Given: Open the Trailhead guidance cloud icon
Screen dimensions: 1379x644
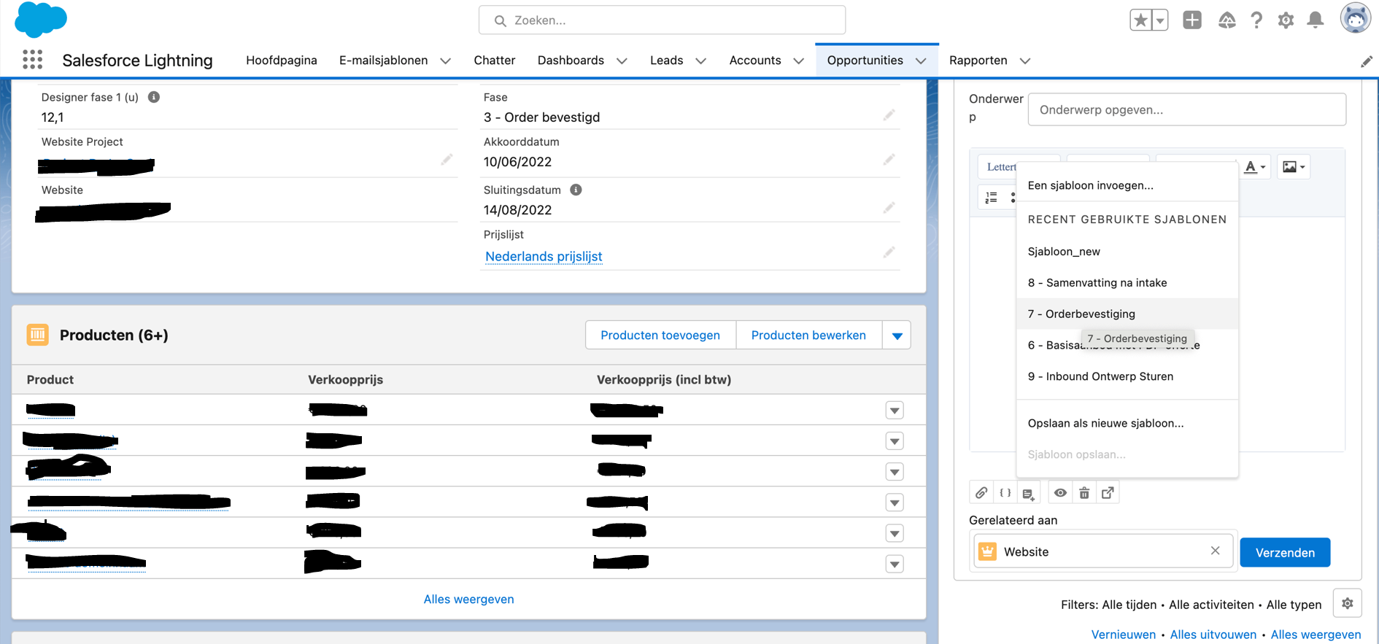Looking at the screenshot, I should 1227,20.
